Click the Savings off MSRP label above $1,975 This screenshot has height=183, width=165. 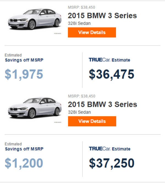coord(24,60)
